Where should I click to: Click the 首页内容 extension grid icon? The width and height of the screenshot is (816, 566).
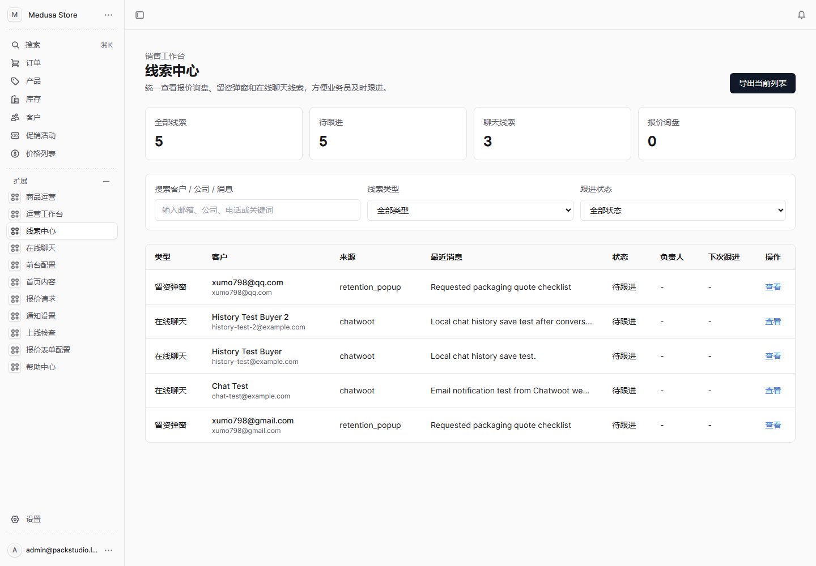coord(15,282)
